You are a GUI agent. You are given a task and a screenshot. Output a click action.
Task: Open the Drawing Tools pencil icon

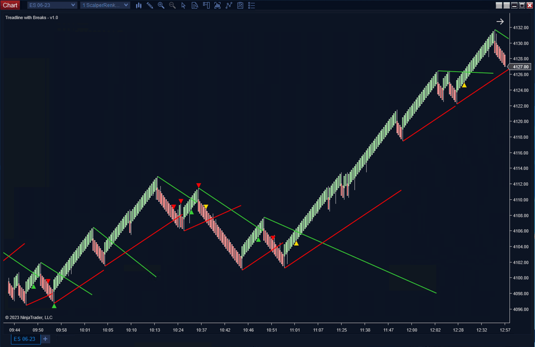[x=150, y=5]
